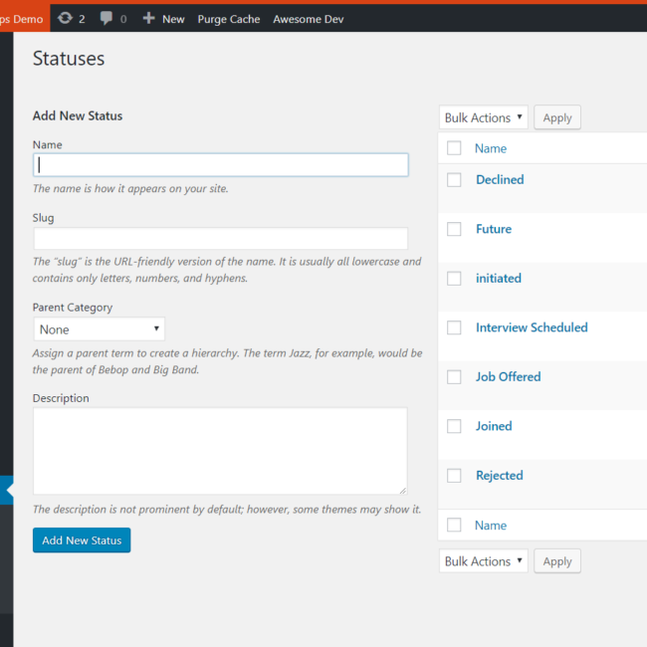Toggle the header select-all checkbox
The height and width of the screenshot is (647, 647).
tap(454, 148)
